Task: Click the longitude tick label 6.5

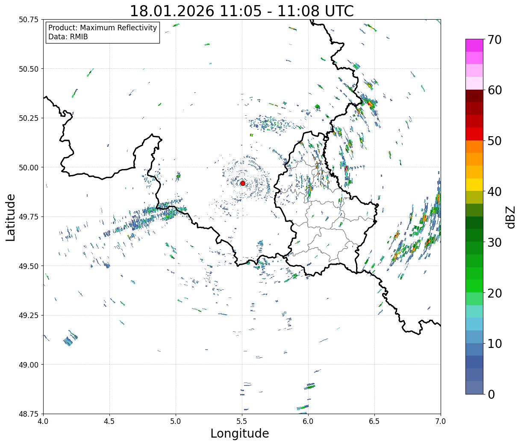Action: [374, 421]
